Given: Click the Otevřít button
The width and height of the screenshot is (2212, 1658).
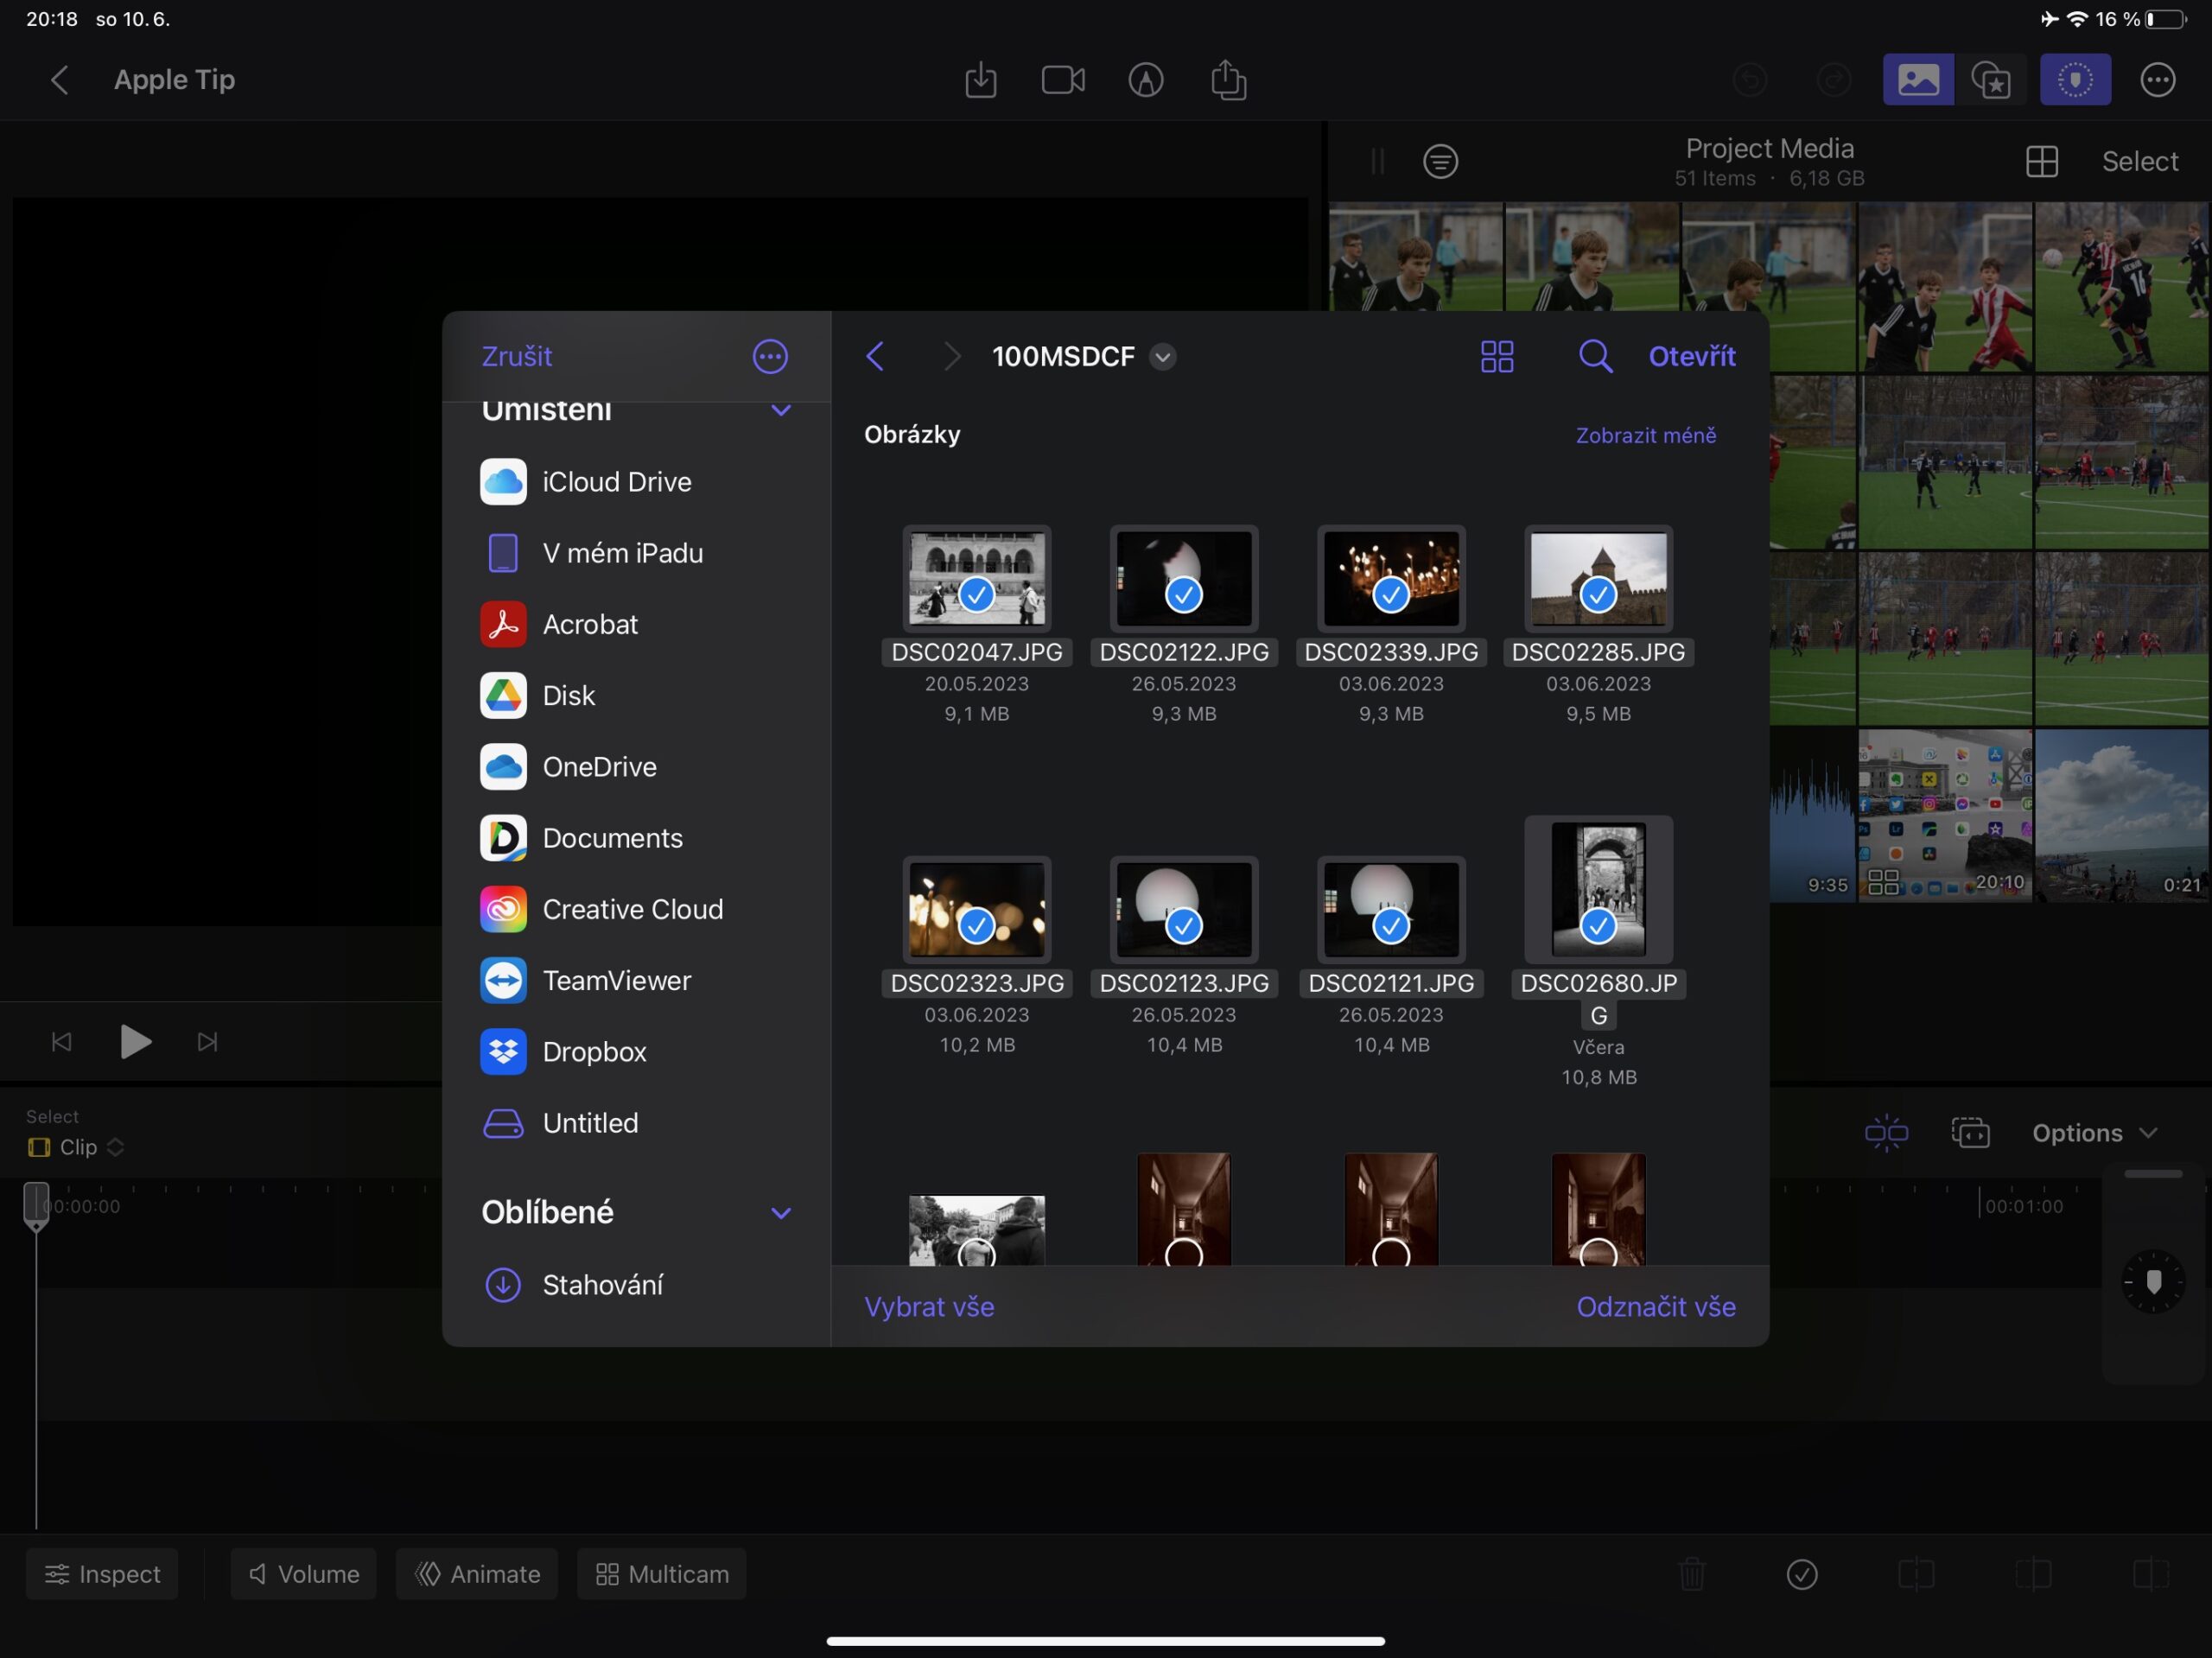Looking at the screenshot, I should (1691, 356).
